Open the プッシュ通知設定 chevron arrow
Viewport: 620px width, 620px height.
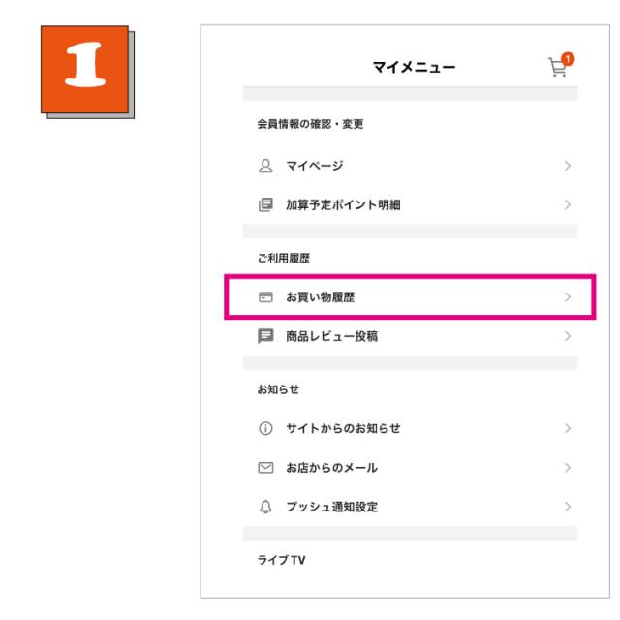[x=568, y=507]
